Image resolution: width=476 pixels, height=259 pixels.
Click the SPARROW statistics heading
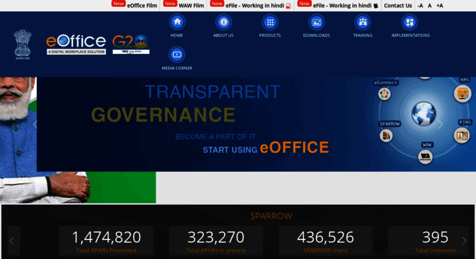tap(271, 216)
